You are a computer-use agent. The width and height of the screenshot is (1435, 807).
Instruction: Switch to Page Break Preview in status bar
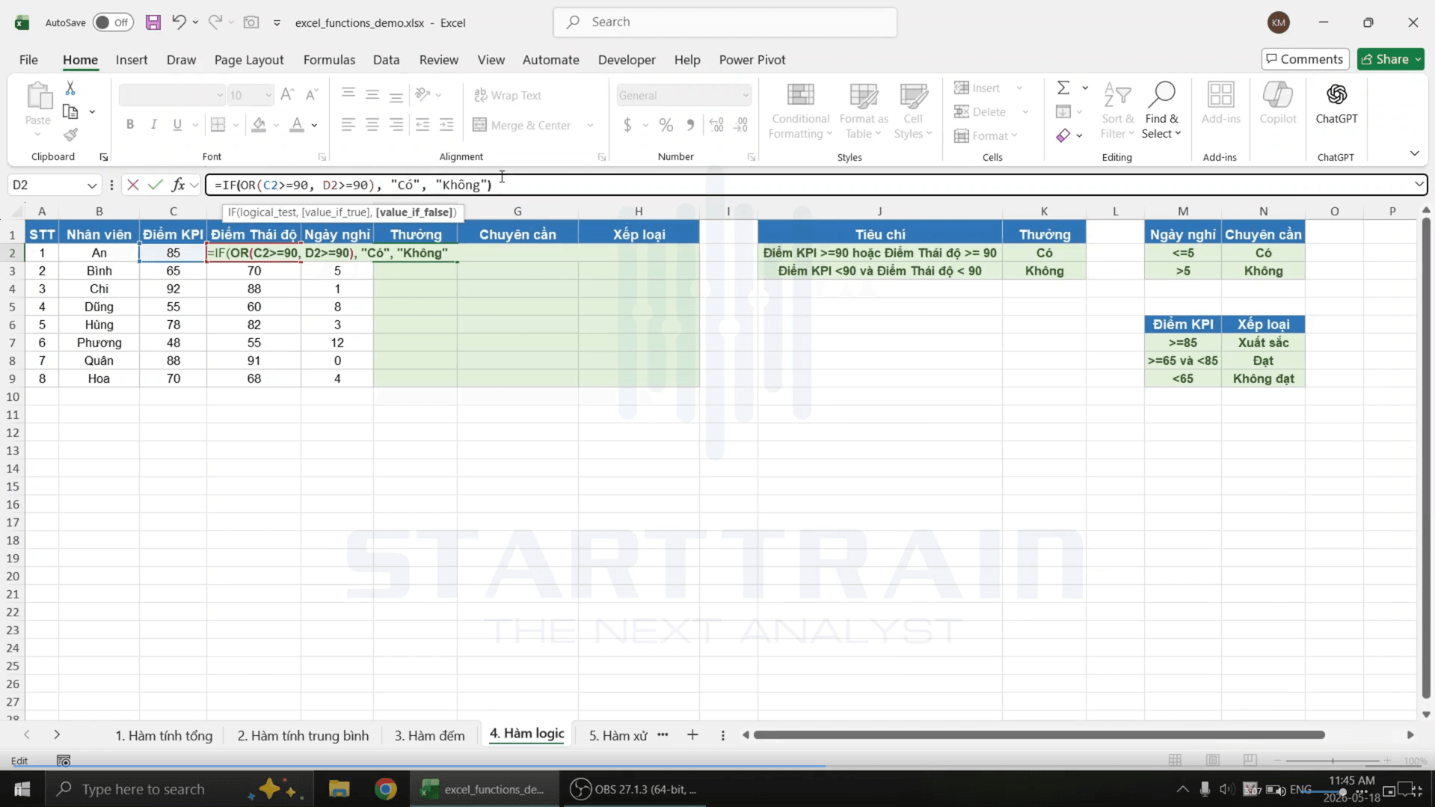pos(1250,761)
